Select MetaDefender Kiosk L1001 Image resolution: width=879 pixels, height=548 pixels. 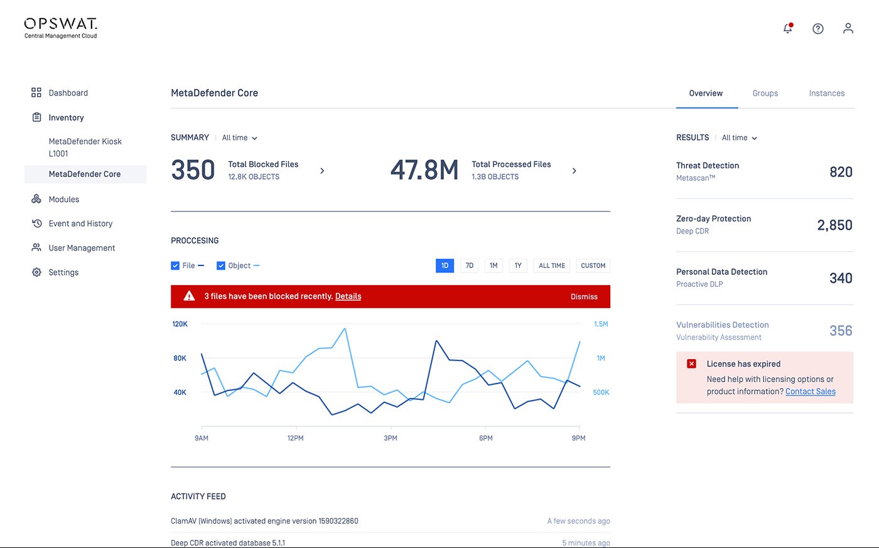85,148
